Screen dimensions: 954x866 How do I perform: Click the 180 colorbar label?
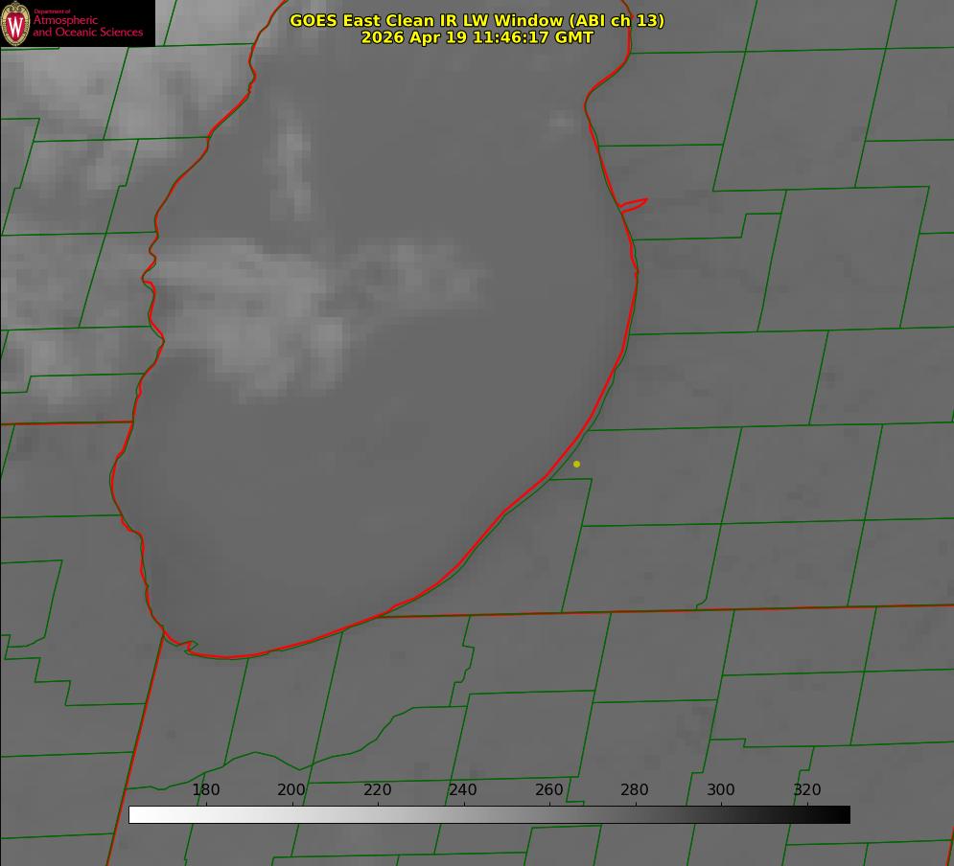click(205, 789)
